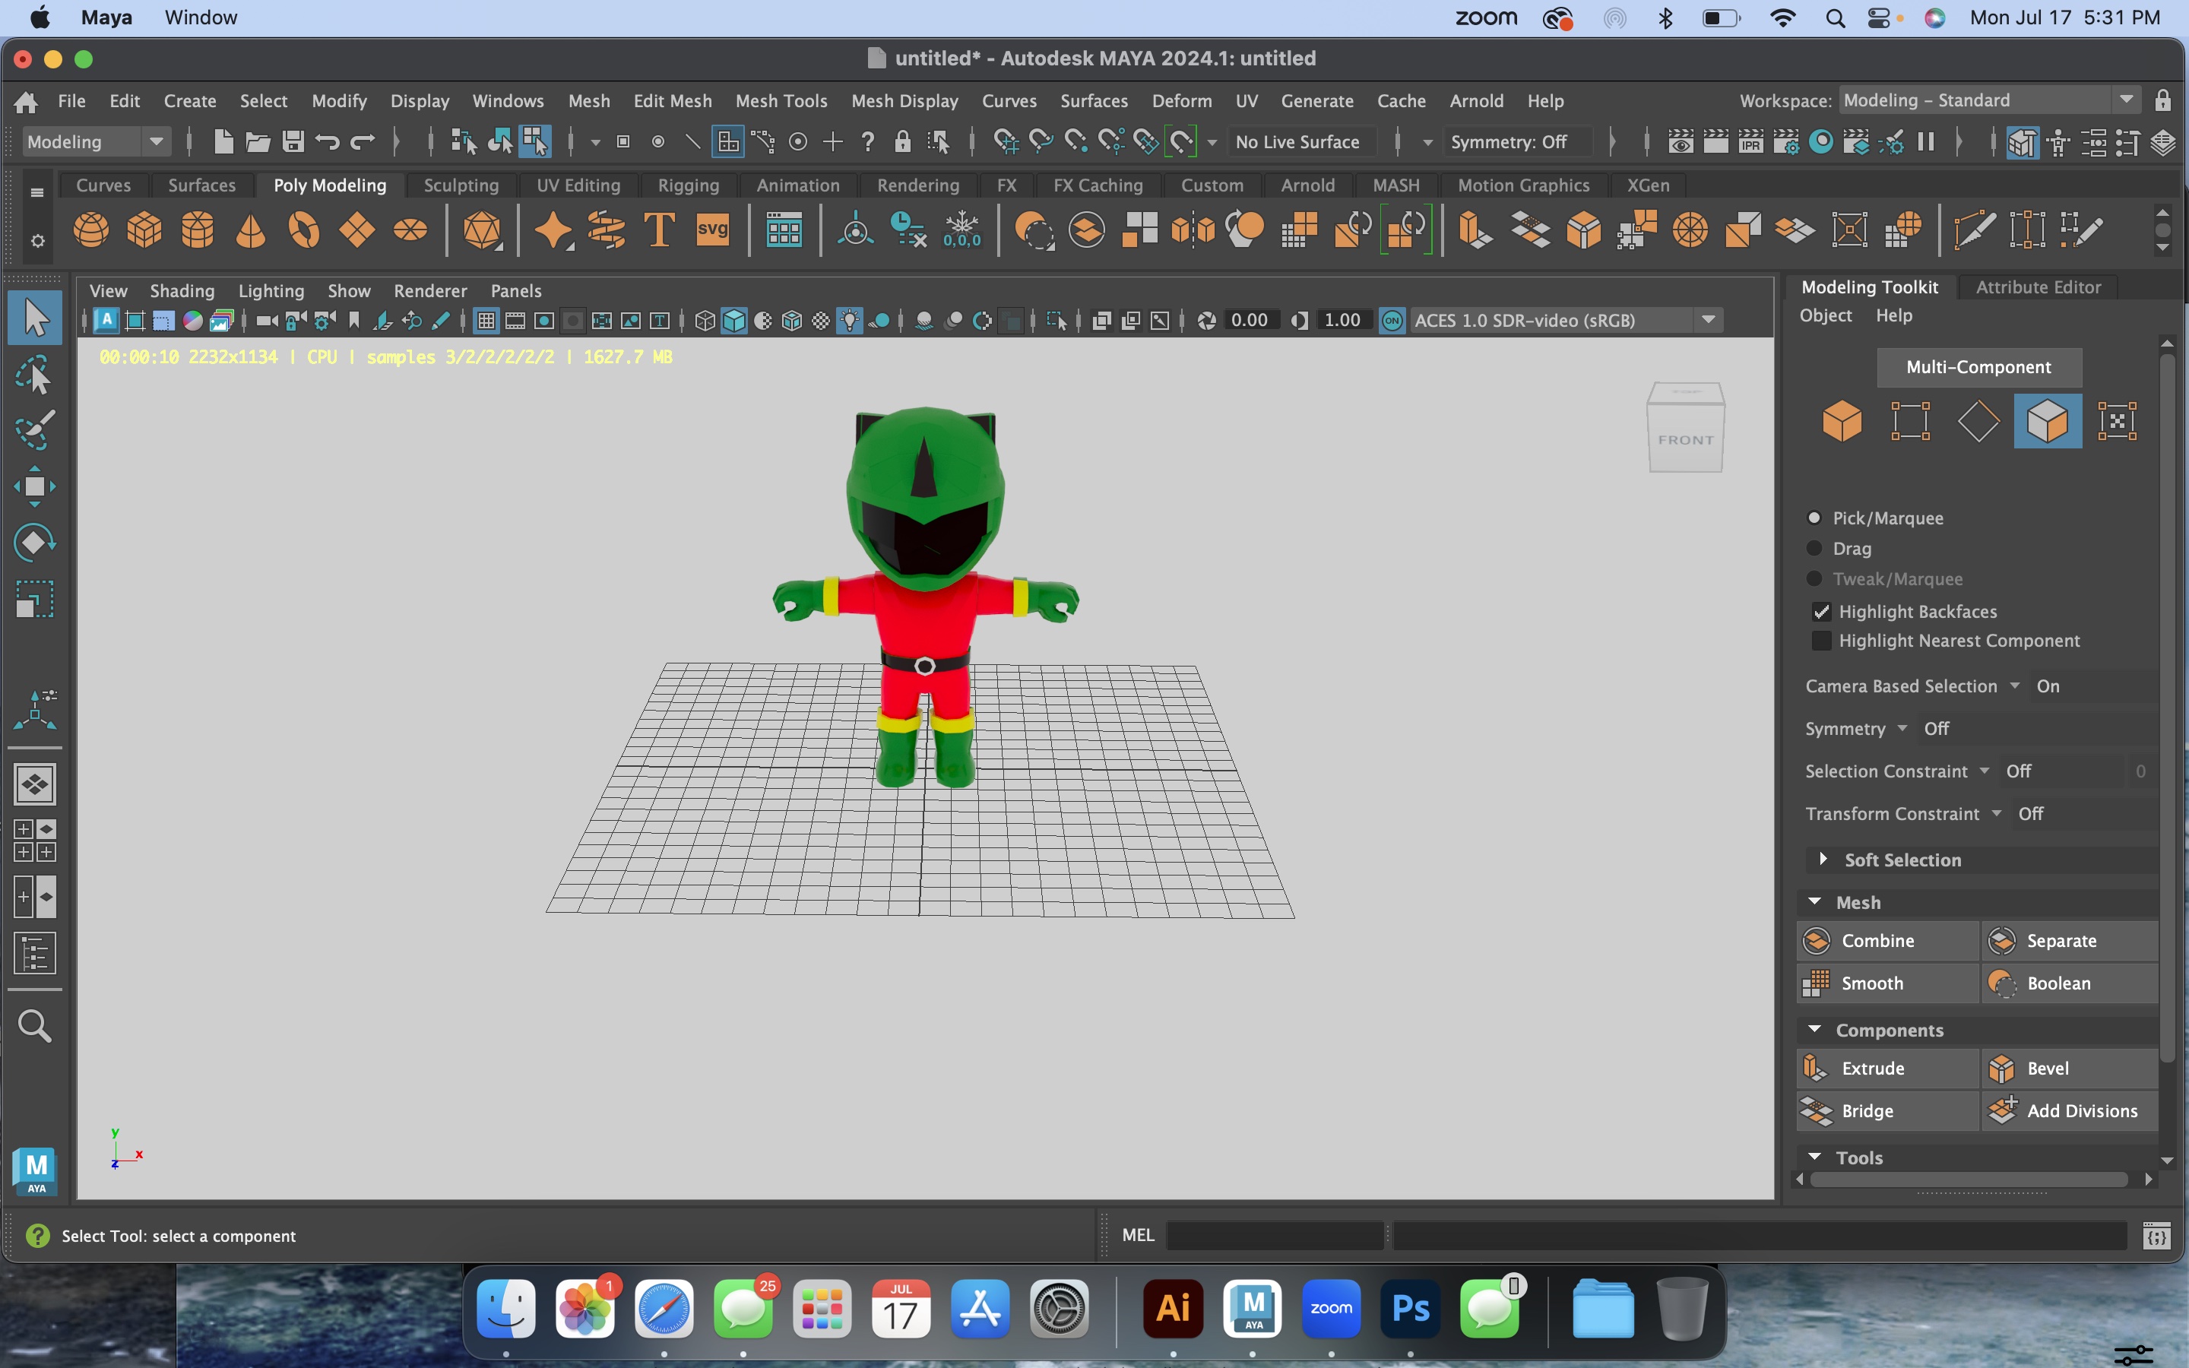The image size is (2189, 1368).
Task: Uncheck Highlight Backfaces checkbox
Action: 1822,612
